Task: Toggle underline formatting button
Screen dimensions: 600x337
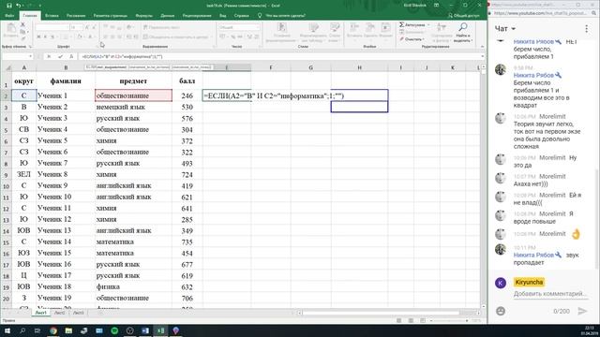Action: [x=52, y=37]
